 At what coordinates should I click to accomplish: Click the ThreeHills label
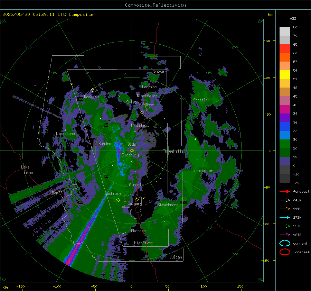click(173, 151)
